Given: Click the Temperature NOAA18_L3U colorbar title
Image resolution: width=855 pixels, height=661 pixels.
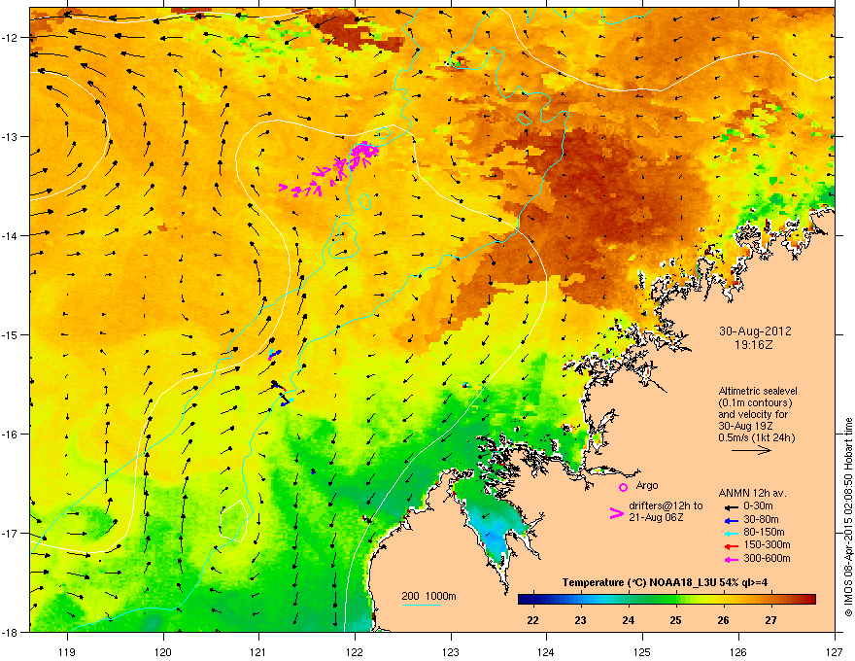Looking at the screenshot, I should [x=665, y=582].
